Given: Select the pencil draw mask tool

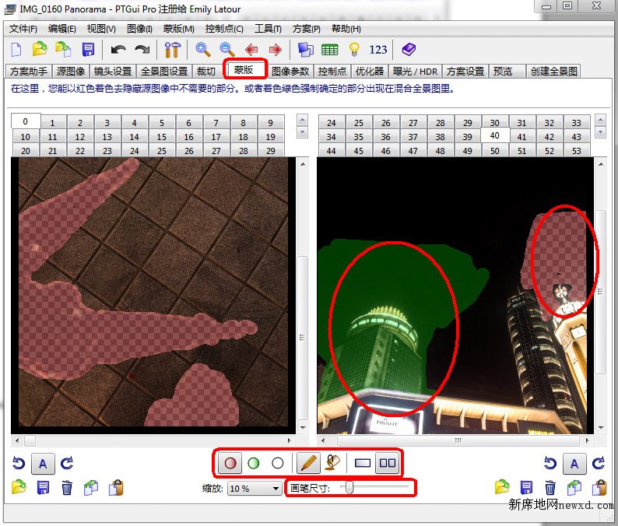Looking at the screenshot, I should point(309,463).
